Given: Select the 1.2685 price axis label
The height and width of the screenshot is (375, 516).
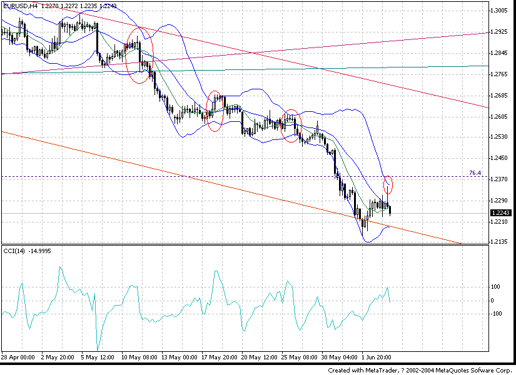Looking at the screenshot, I should pos(499,96).
